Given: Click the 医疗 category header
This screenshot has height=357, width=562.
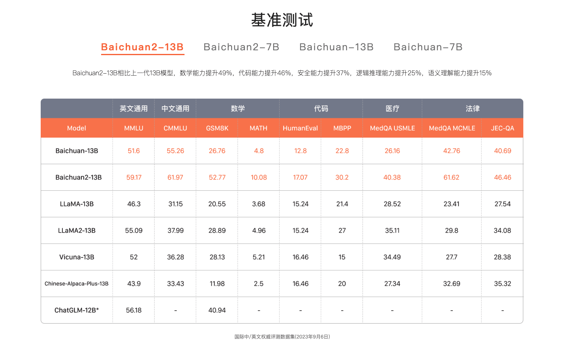Looking at the screenshot, I should click(392, 109).
